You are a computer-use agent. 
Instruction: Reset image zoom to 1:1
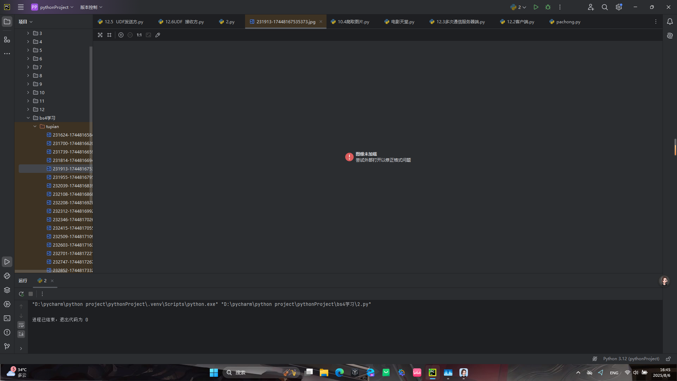click(139, 35)
